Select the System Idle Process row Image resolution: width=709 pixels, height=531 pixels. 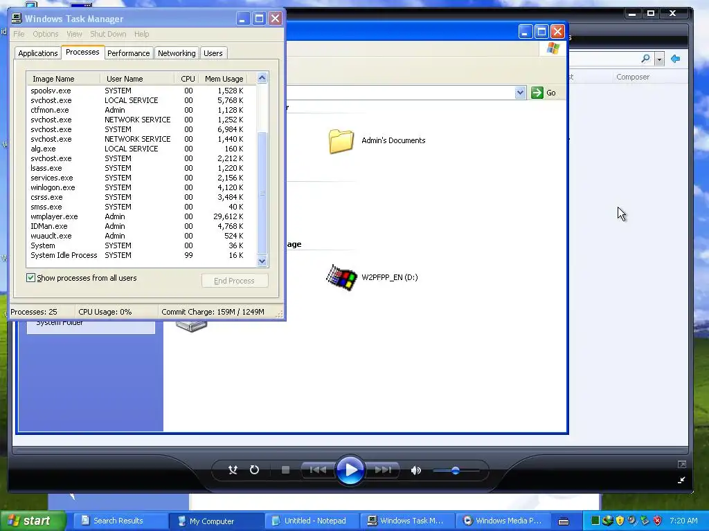[x=137, y=256]
